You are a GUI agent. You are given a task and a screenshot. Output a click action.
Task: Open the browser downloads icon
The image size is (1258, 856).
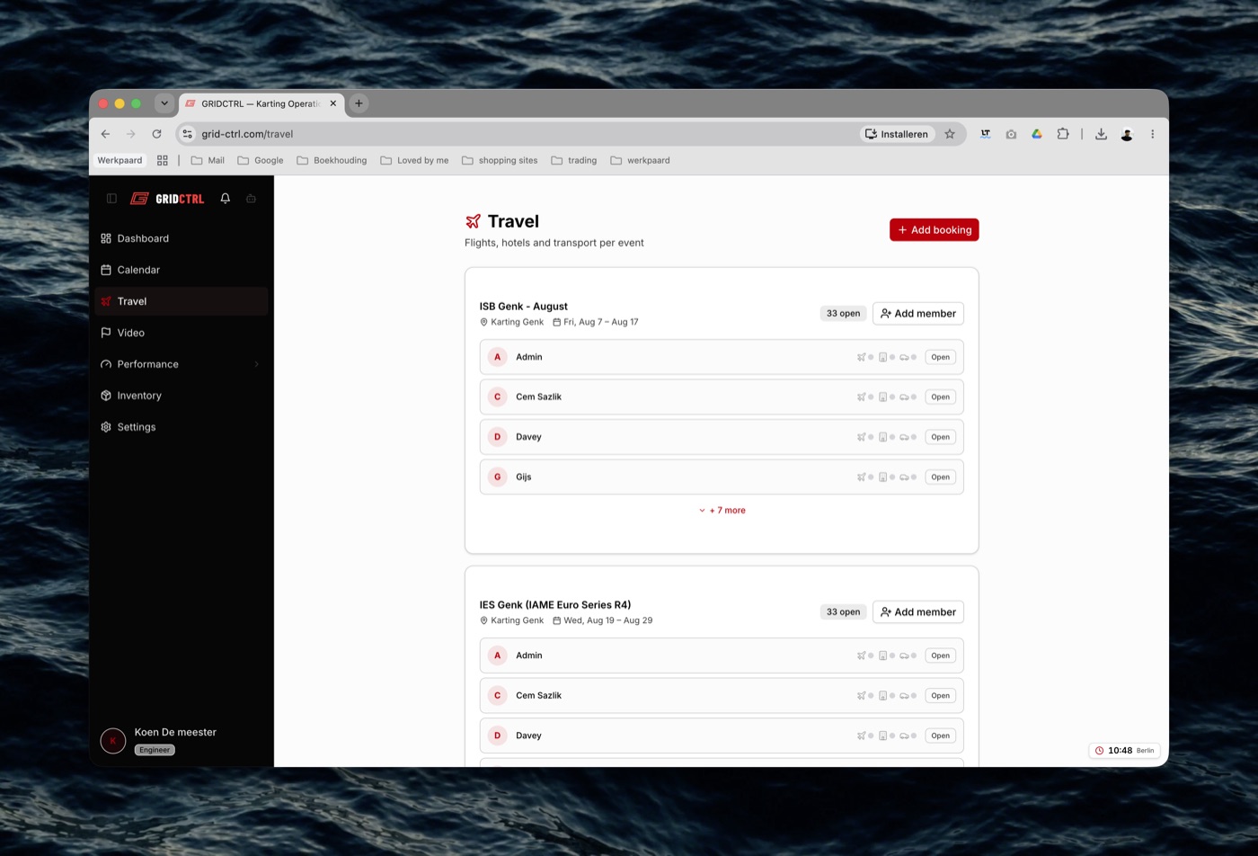pyautogui.click(x=1101, y=134)
